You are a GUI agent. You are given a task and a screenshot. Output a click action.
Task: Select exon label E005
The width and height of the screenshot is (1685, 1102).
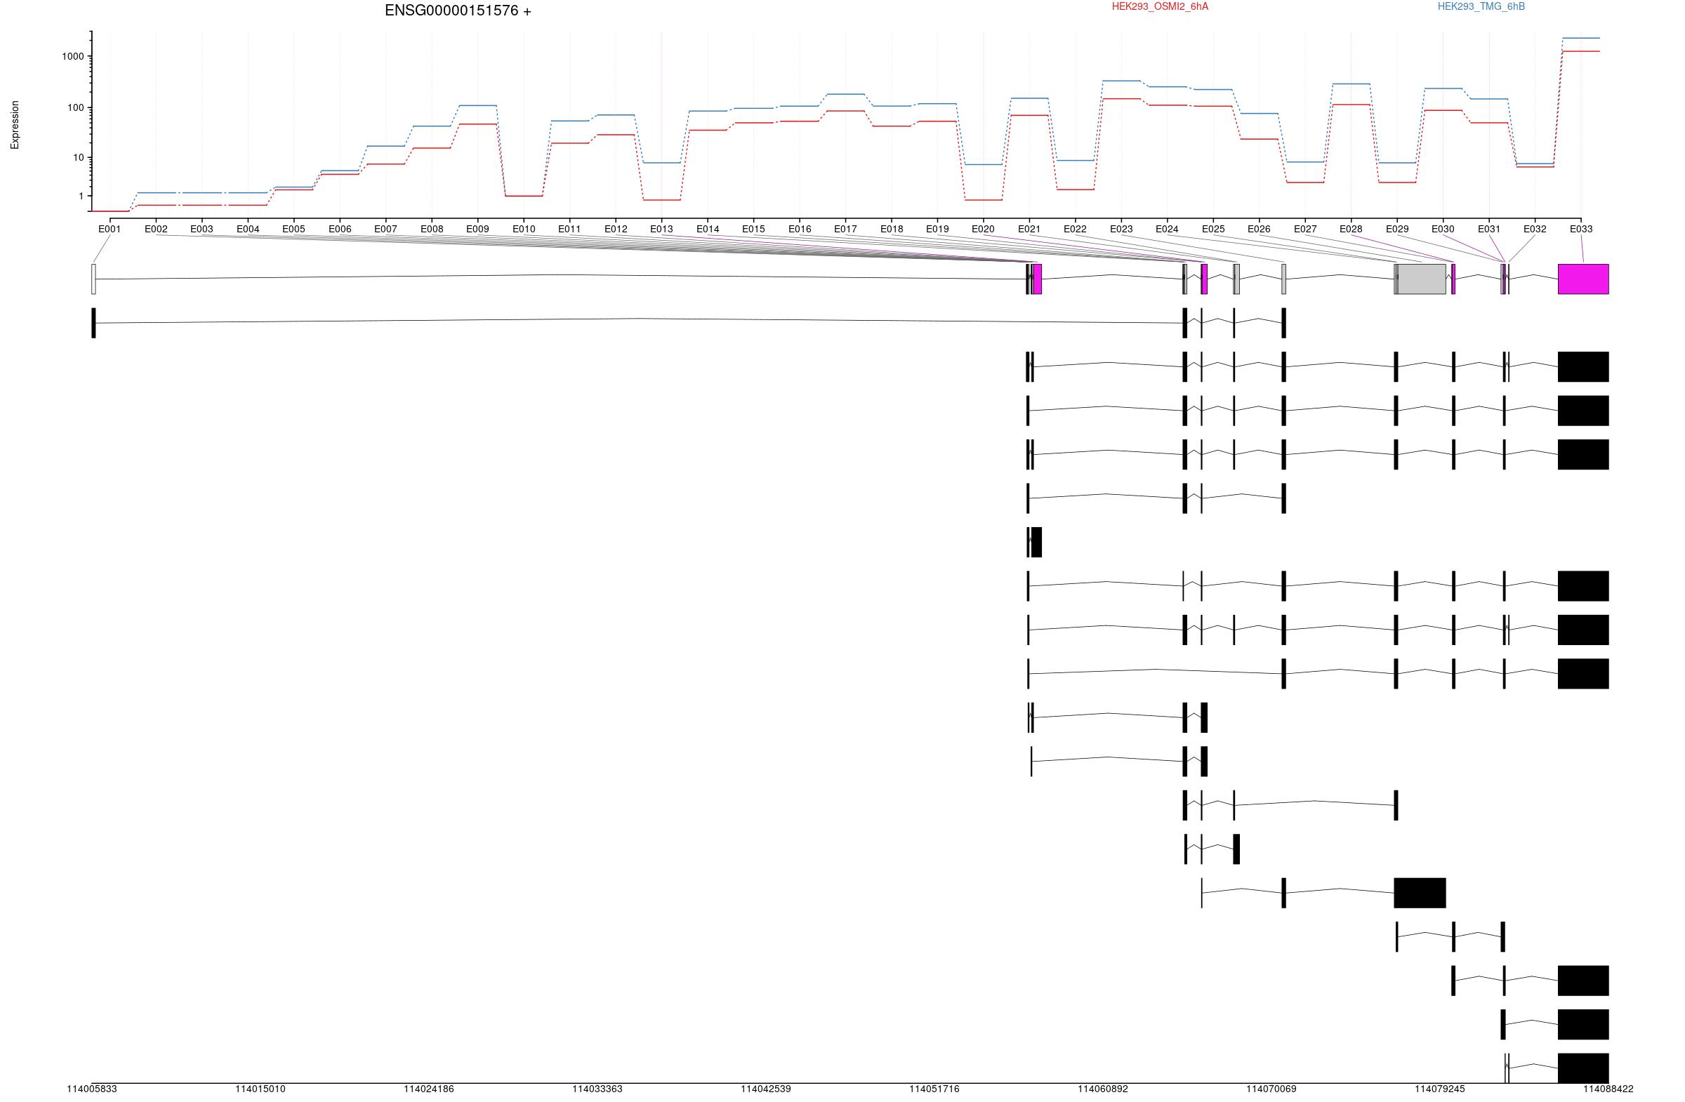click(293, 229)
